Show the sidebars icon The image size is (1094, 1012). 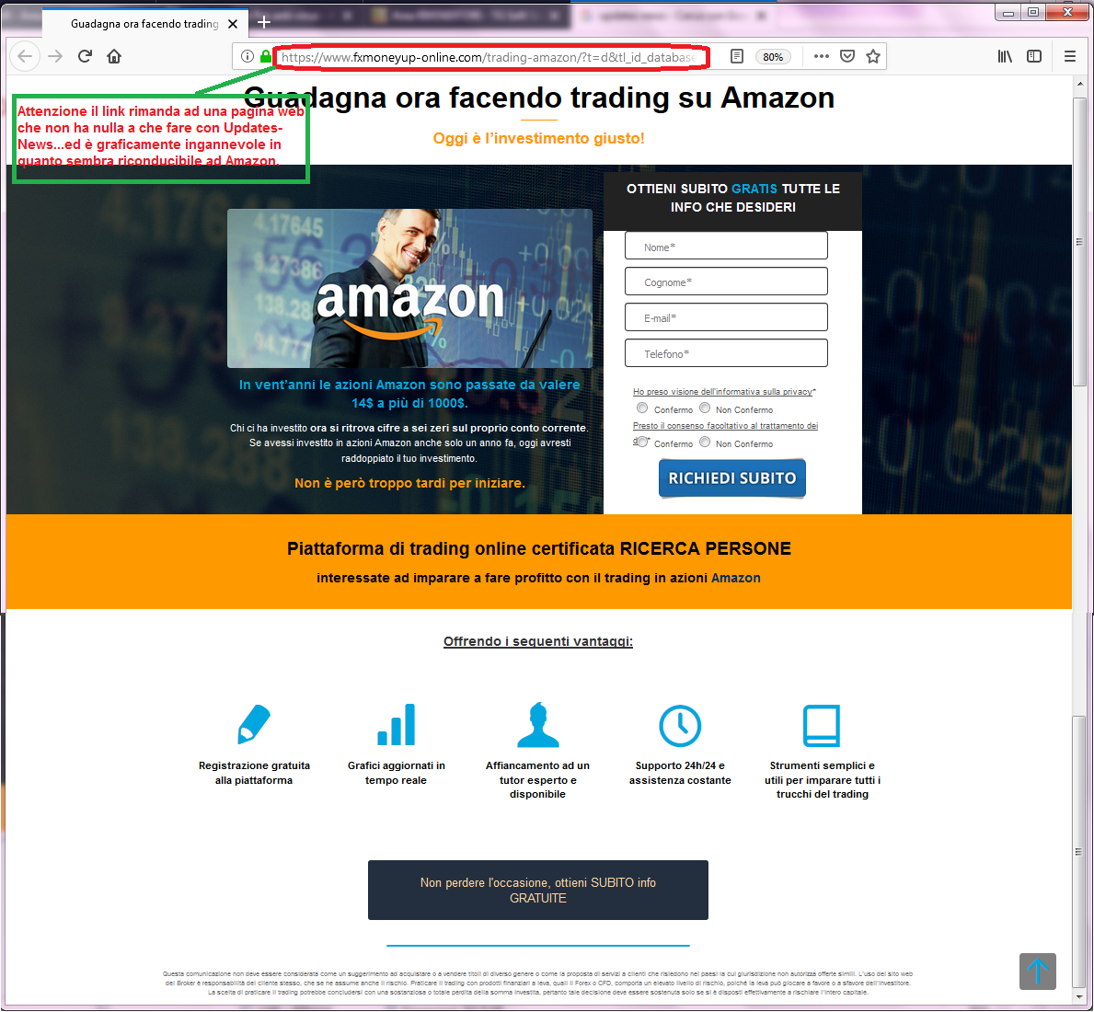1034,56
